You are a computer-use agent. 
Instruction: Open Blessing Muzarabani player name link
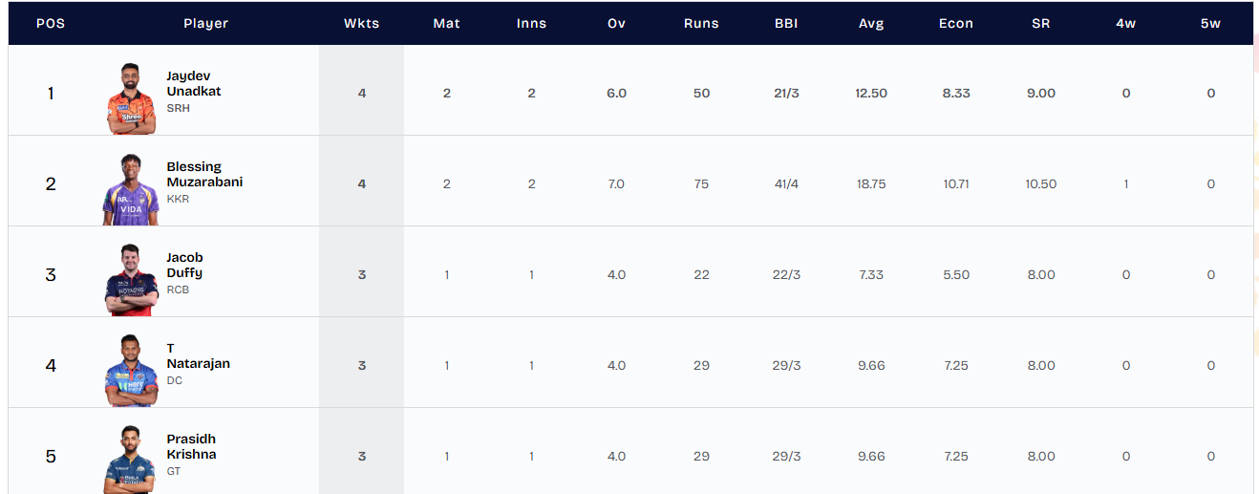(204, 175)
